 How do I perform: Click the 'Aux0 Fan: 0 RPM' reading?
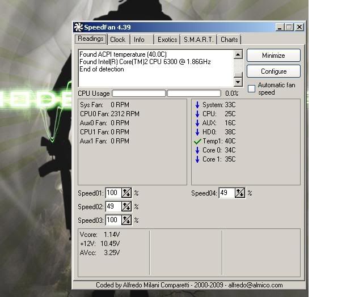coord(104,123)
